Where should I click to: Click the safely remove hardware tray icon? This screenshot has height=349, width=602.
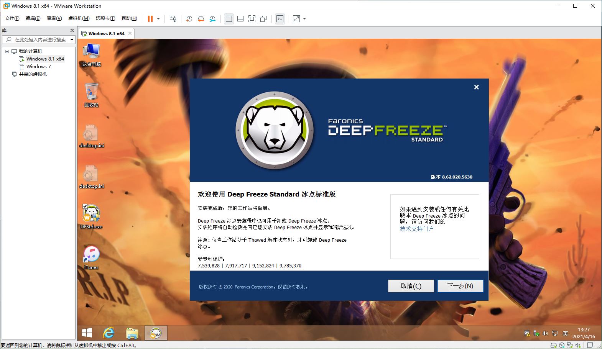pos(536,334)
